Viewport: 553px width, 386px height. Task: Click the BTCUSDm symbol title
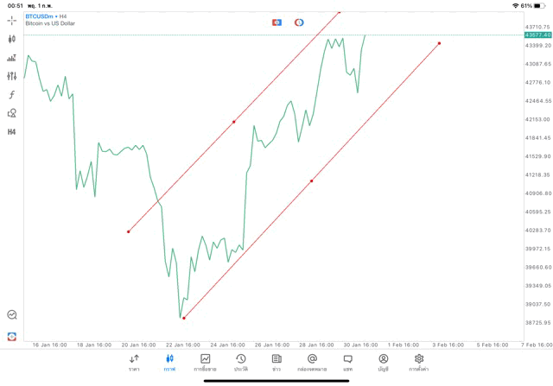(x=40, y=16)
